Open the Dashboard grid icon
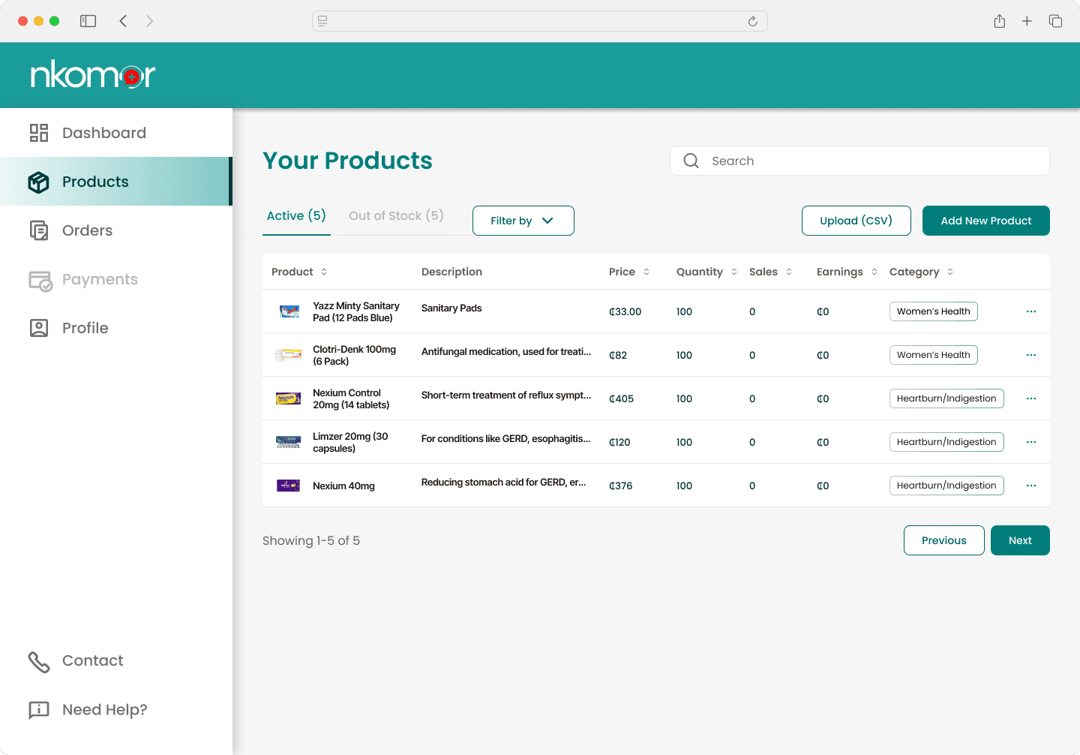Screen dimensions: 1080x755 click(x=39, y=133)
